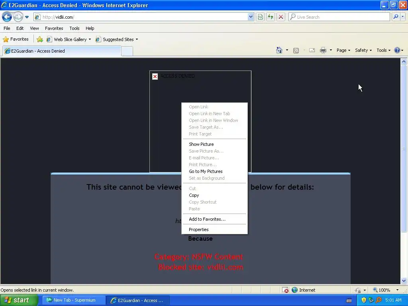Open a new blank tab

(x=127, y=51)
